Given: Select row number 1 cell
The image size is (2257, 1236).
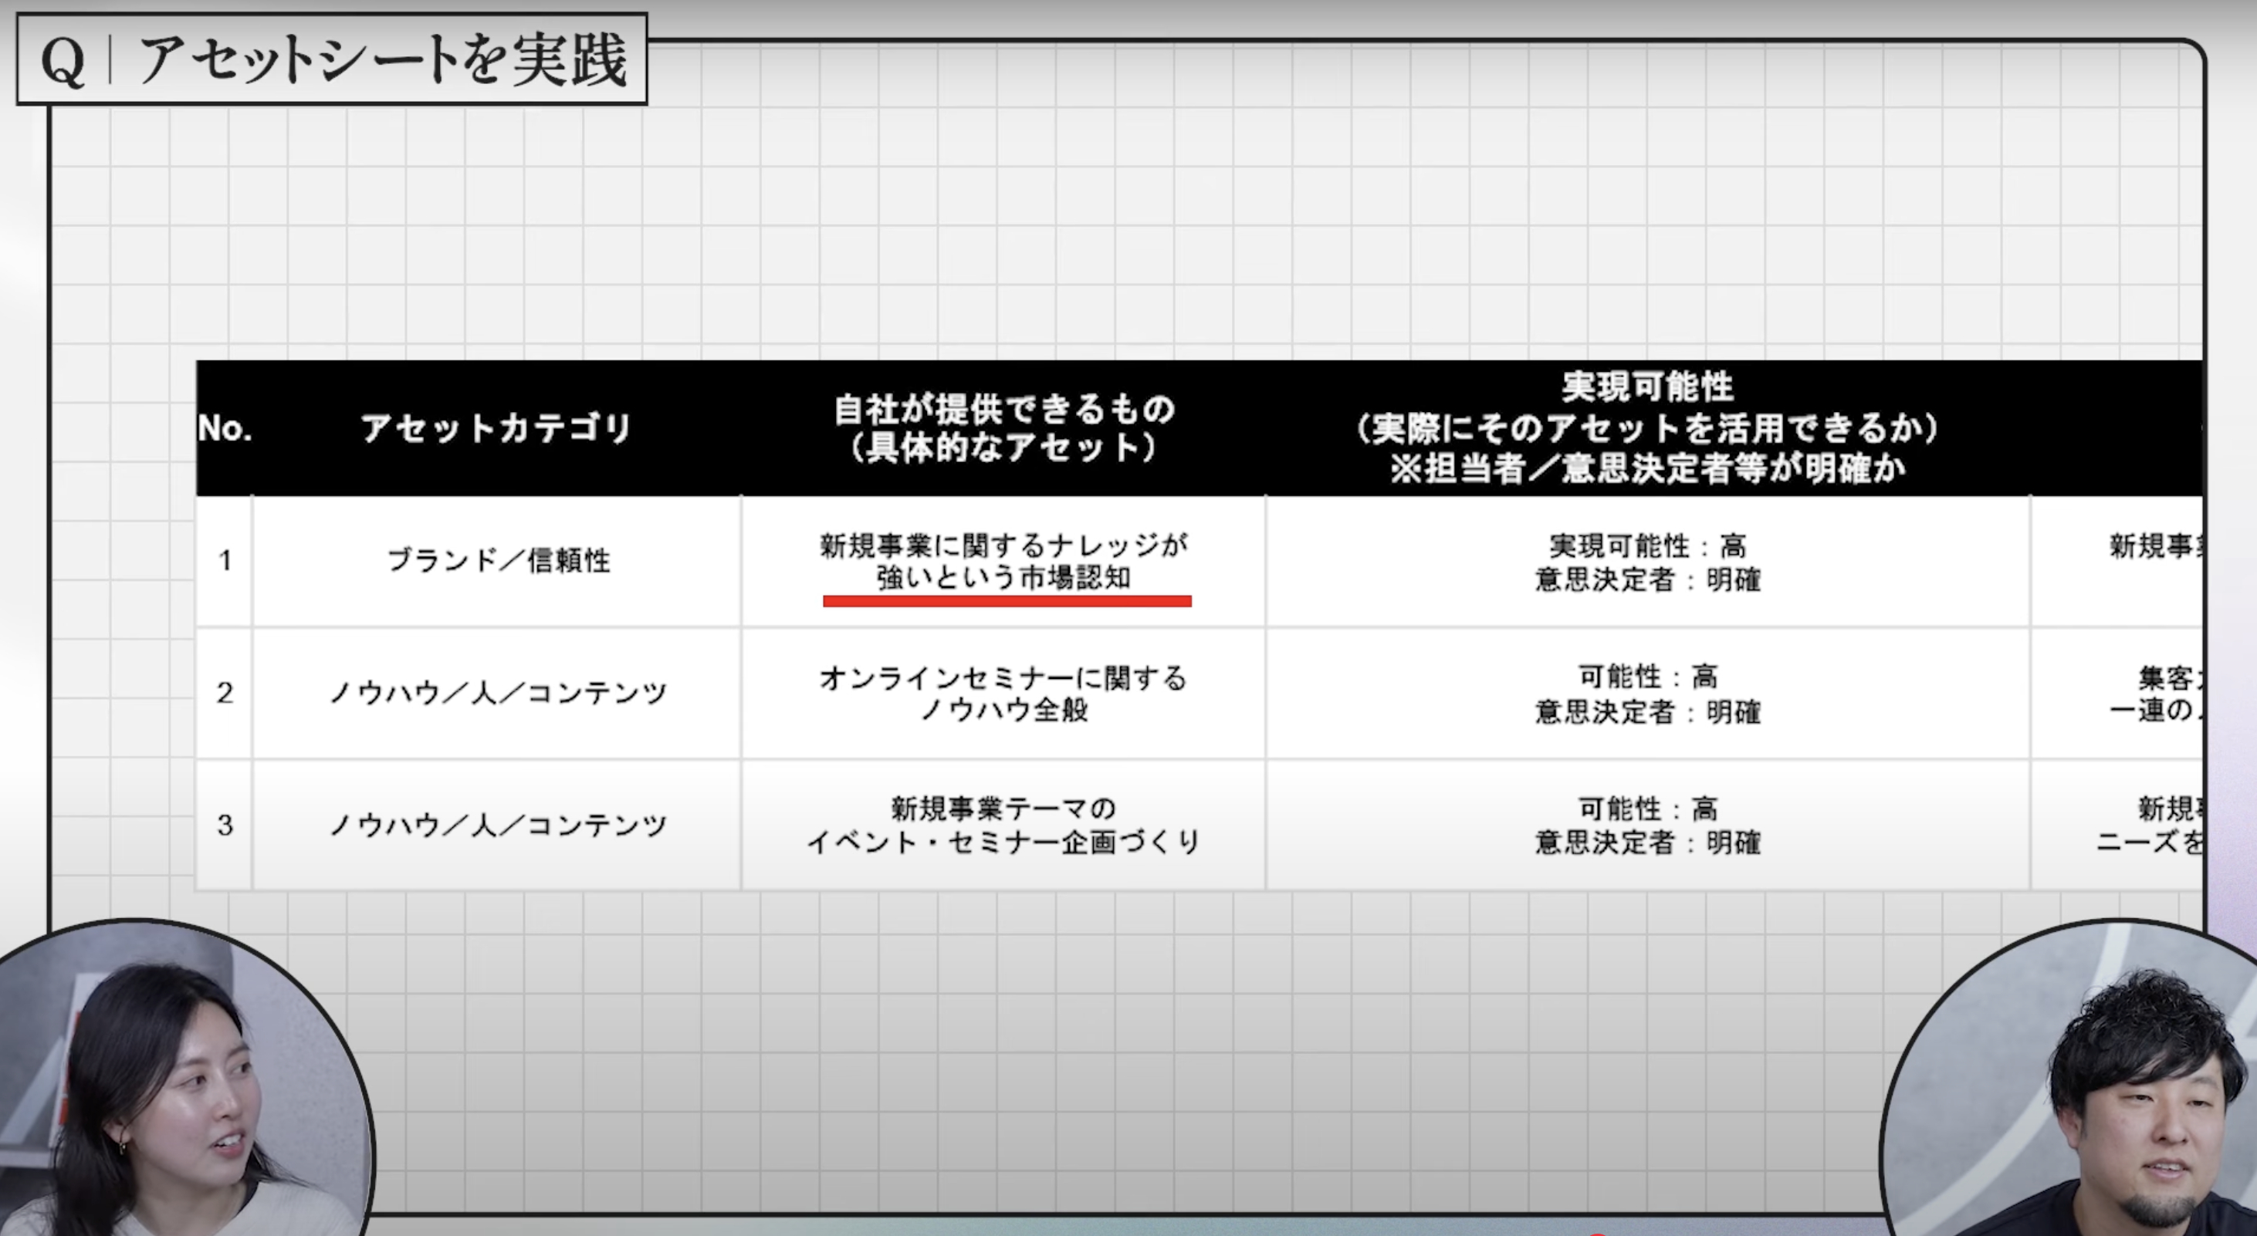Looking at the screenshot, I should 225,561.
